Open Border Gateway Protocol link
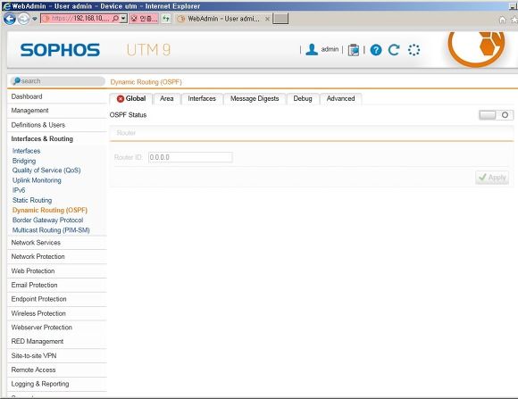 (47, 220)
